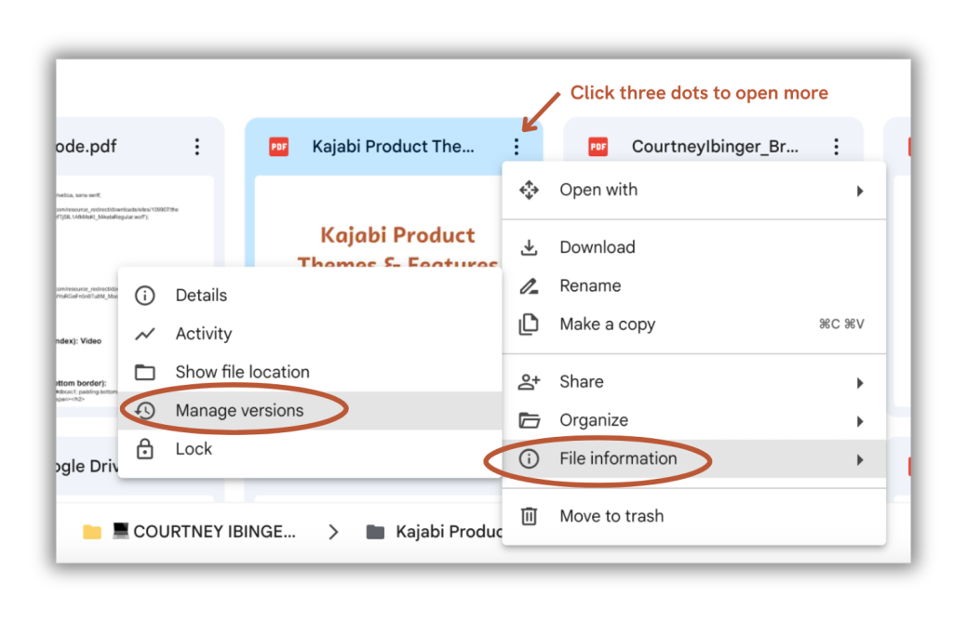Viewport: 953px width, 635px height.
Task: Select File information menu entry
Action: (694, 458)
